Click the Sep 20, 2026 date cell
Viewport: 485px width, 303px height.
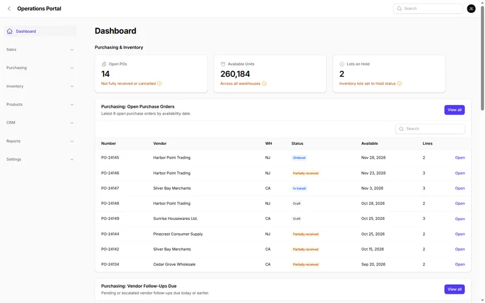pos(373,264)
